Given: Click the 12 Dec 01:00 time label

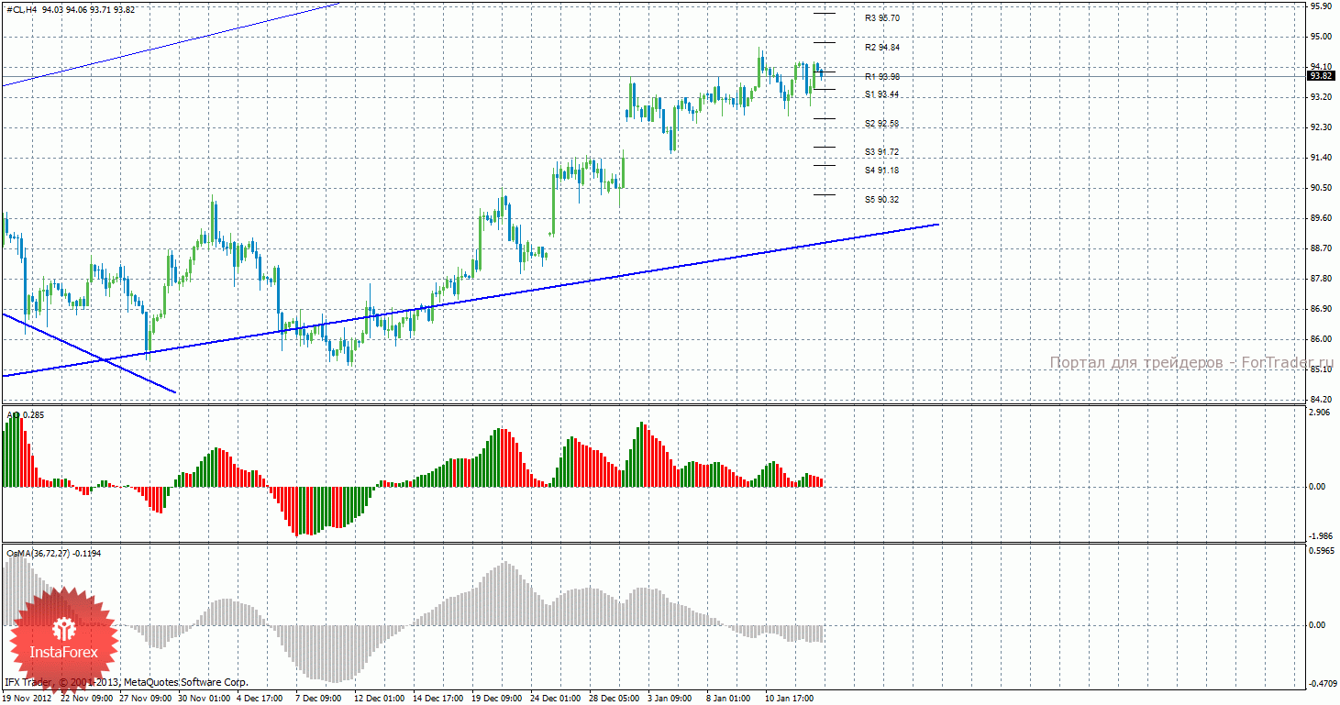Looking at the screenshot, I should click(x=379, y=699).
